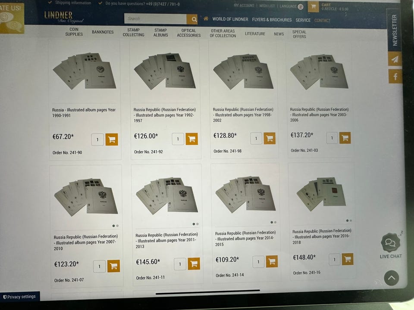Viewport: 414px width, 310px height.
Task: Go to World of Lindner
Action: [x=230, y=19]
